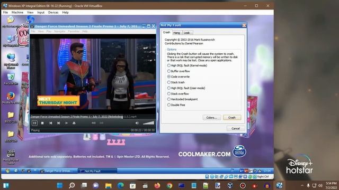Open the VirtualBox Machine menu
339x190 pixels.
pos(17,13)
